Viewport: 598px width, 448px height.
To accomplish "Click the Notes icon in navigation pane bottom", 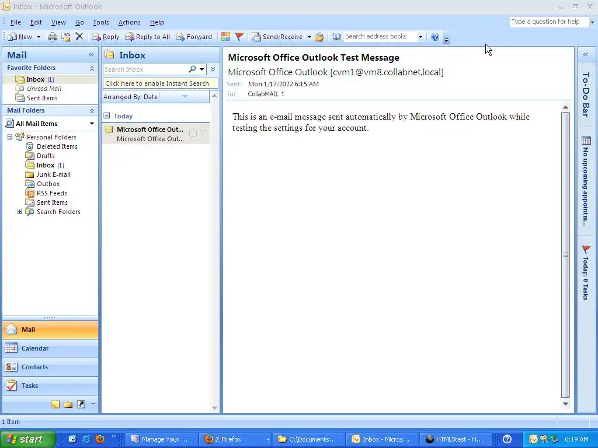I will [x=55, y=404].
